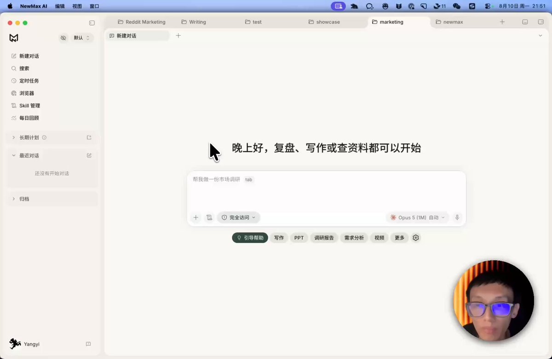The width and height of the screenshot is (552, 359).
Task: Select the 引导帮助 suggestion chip
Action: (250, 238)
